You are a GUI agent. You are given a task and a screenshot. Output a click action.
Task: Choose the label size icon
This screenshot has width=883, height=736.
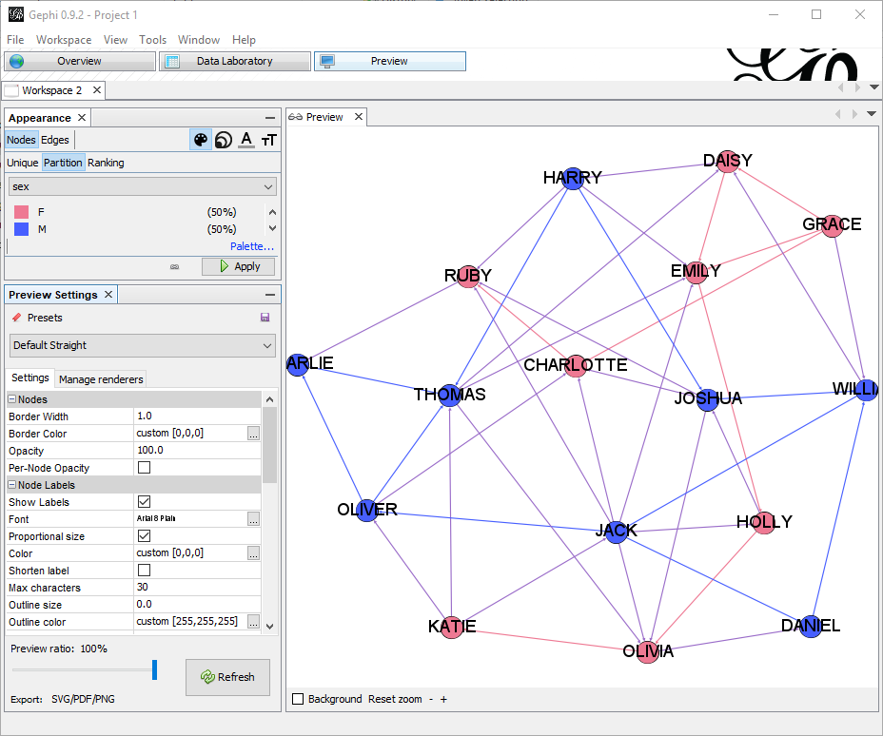point(269,140)
